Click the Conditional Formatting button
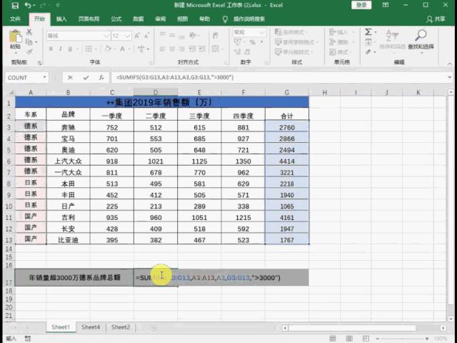 (290, 32)
